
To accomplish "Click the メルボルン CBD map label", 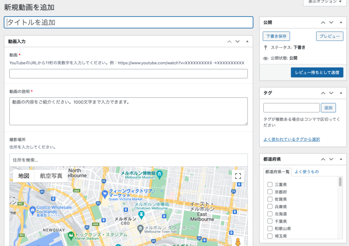I will click(125, 221).
